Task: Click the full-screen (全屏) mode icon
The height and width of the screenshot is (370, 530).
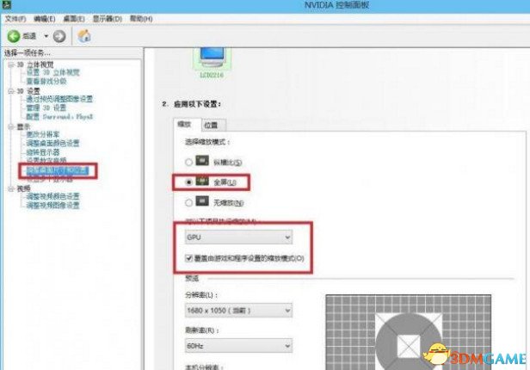Action: (x=202, y=181)
